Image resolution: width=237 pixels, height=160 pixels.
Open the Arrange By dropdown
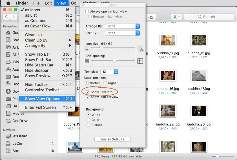(x=122, y=26)
